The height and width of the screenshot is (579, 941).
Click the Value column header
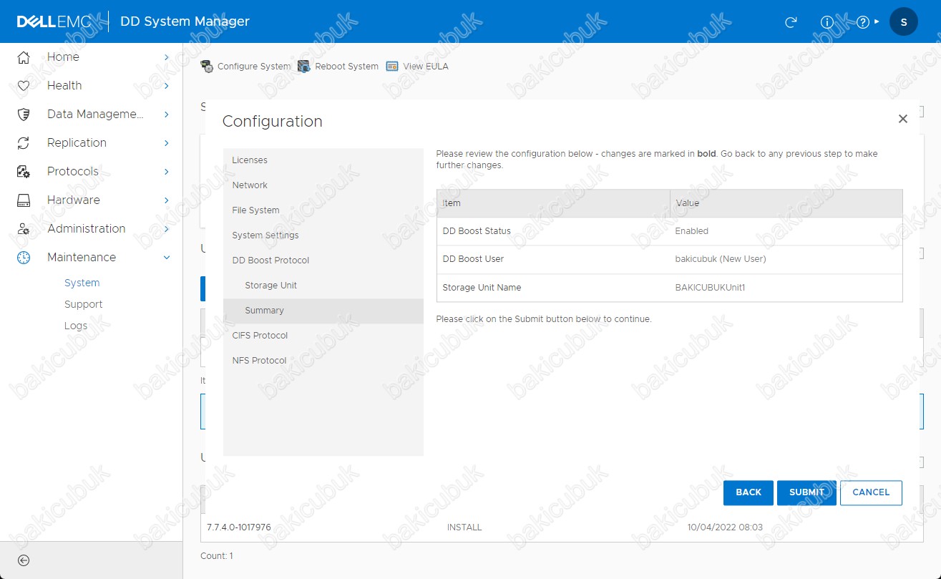click(786, 203)
